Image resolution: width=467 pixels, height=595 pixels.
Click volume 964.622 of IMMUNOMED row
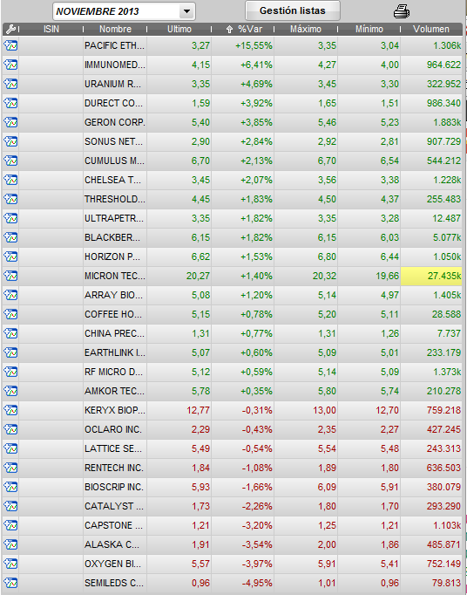(443, 65)
